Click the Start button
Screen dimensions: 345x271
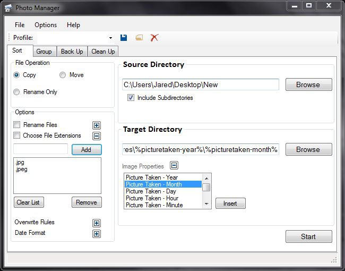click(309, 236)
